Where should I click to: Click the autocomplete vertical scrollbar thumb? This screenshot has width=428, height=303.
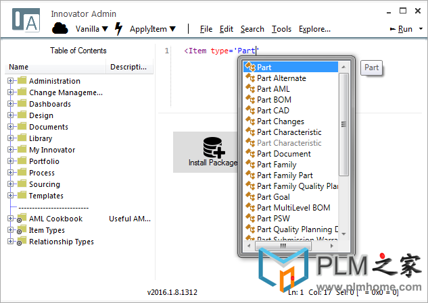click(x=343, y=125)
